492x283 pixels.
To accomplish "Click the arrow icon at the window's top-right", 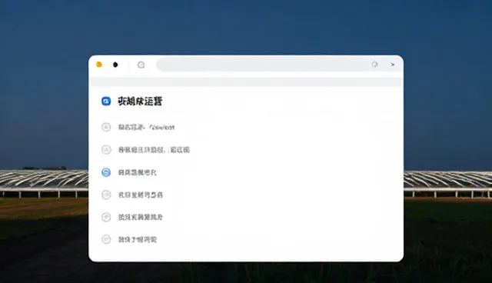I will (393, 65).
